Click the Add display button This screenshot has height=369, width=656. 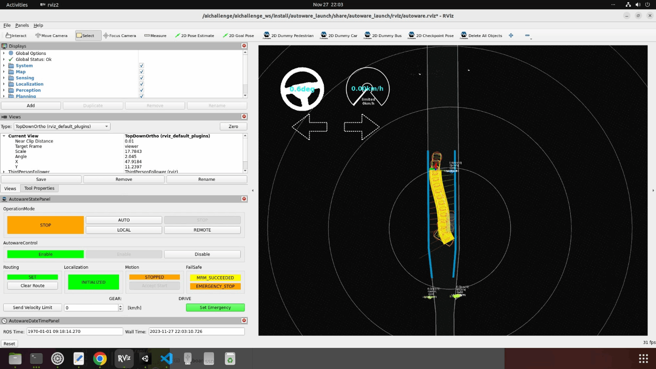[31, 105]
